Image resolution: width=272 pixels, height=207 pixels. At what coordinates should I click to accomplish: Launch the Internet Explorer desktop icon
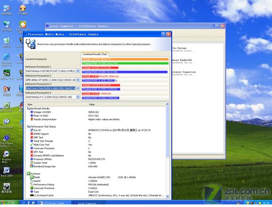point(7,60)
